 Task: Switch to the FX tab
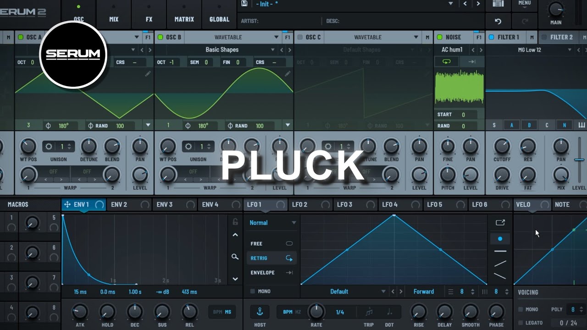[149, 14]
